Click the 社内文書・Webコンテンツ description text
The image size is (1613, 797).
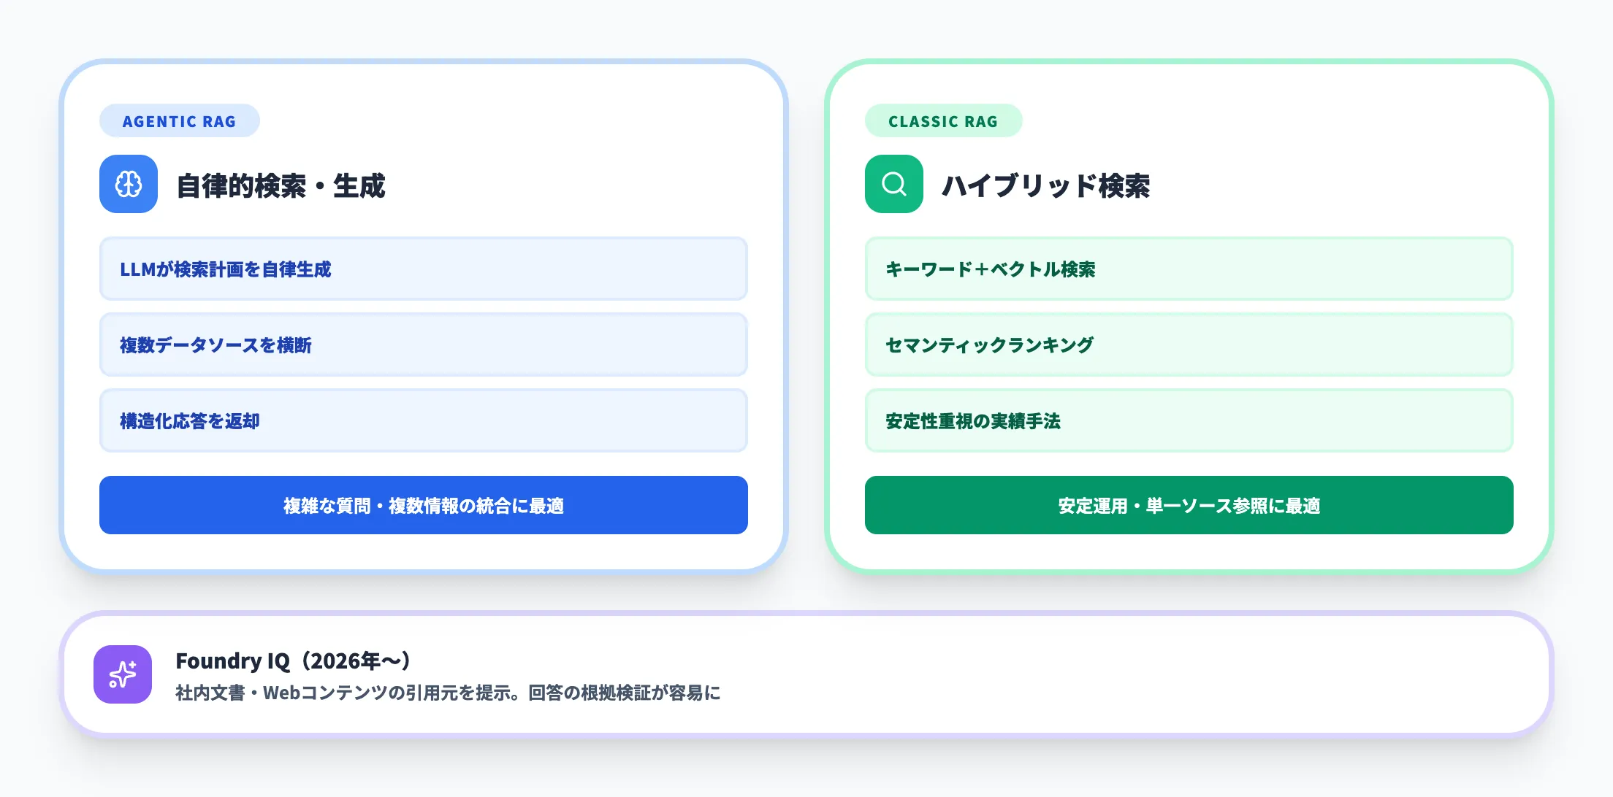[447, 693]
